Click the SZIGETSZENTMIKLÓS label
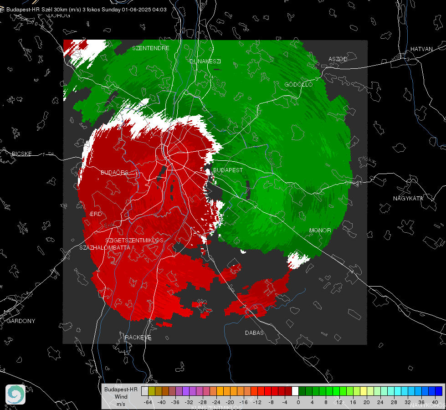Screen dimensions: 446x410 pos(134,240)
